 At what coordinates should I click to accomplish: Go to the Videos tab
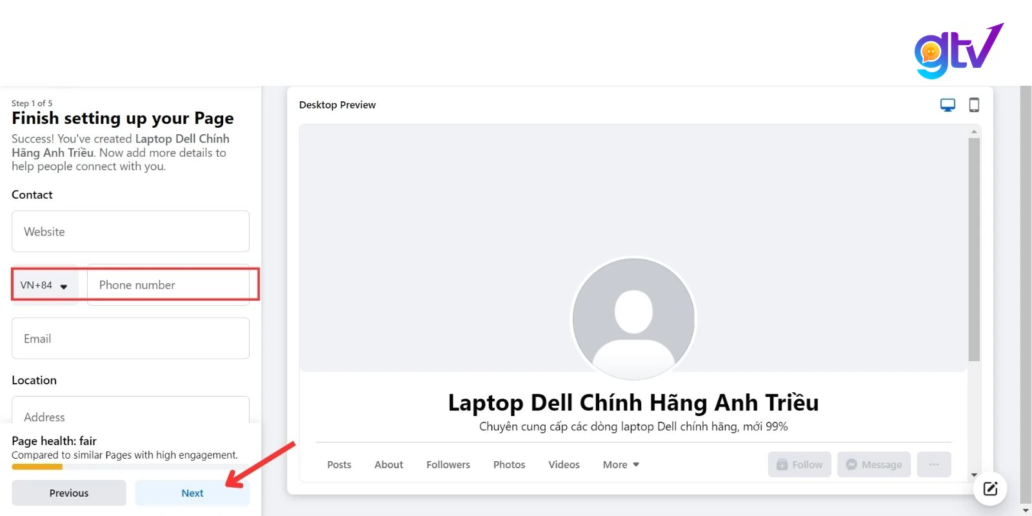coord(564,464)
